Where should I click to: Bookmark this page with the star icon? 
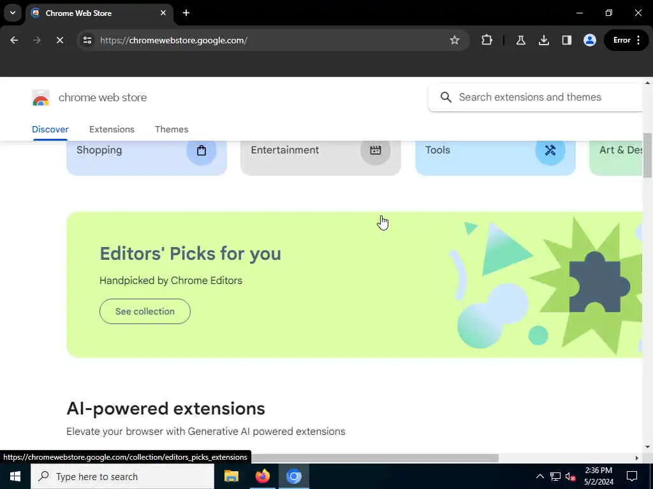pos(454,40)
